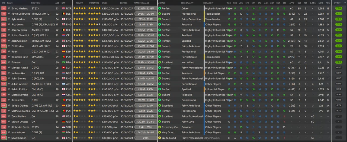Open player info icon beside Jérémy Doku
Viewport: 347px width, 142px height.
click(x=9, y=30)
